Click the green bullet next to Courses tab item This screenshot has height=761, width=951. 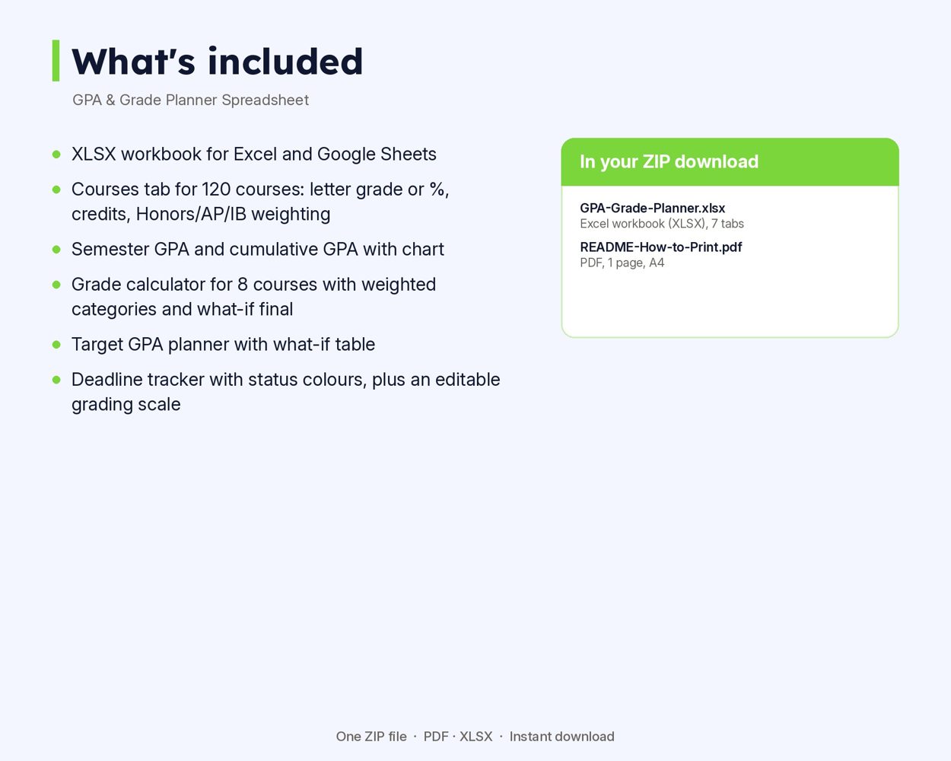[x=56, y=189]
